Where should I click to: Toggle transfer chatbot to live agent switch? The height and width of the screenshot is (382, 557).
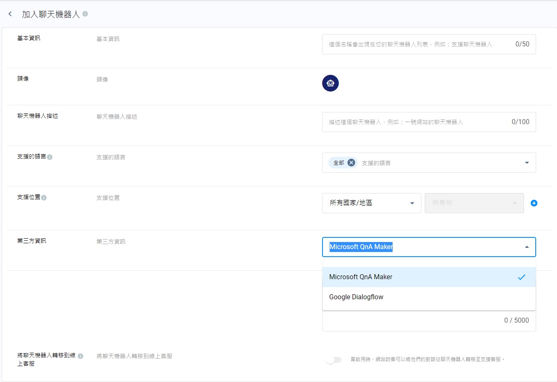[334, 359]
